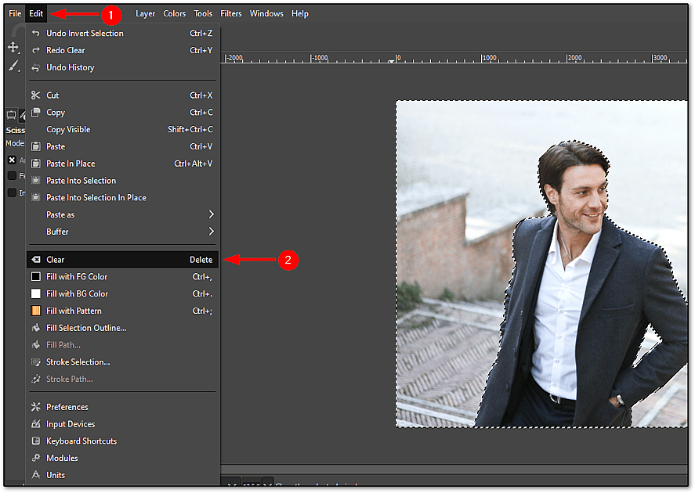This screenshot has height=493, width=695.
Task: Click the Fill with Pattern swatch
Action: (36, 311)
